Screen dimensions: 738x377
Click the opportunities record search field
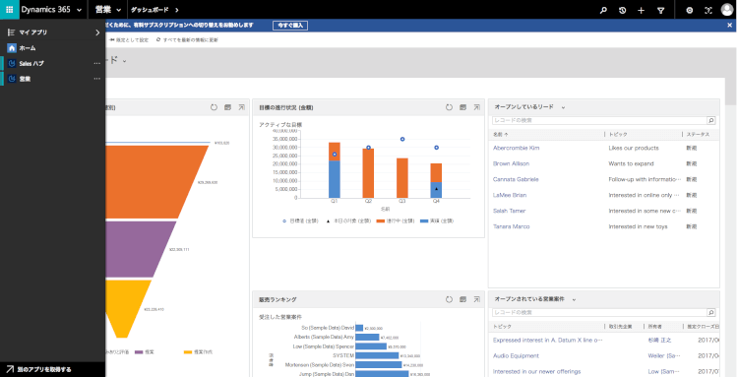click(599, 312)
